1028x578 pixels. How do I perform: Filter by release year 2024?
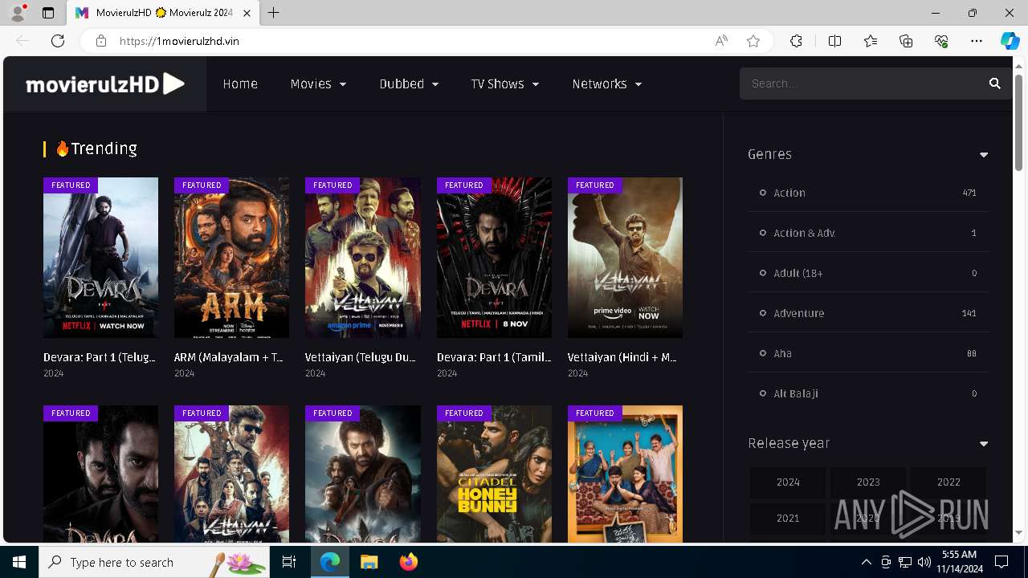point(788,482)
